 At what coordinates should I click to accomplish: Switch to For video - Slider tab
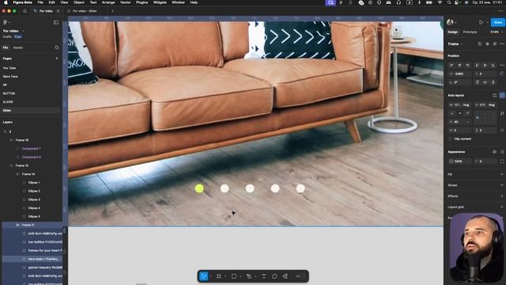tap(85, 11)
